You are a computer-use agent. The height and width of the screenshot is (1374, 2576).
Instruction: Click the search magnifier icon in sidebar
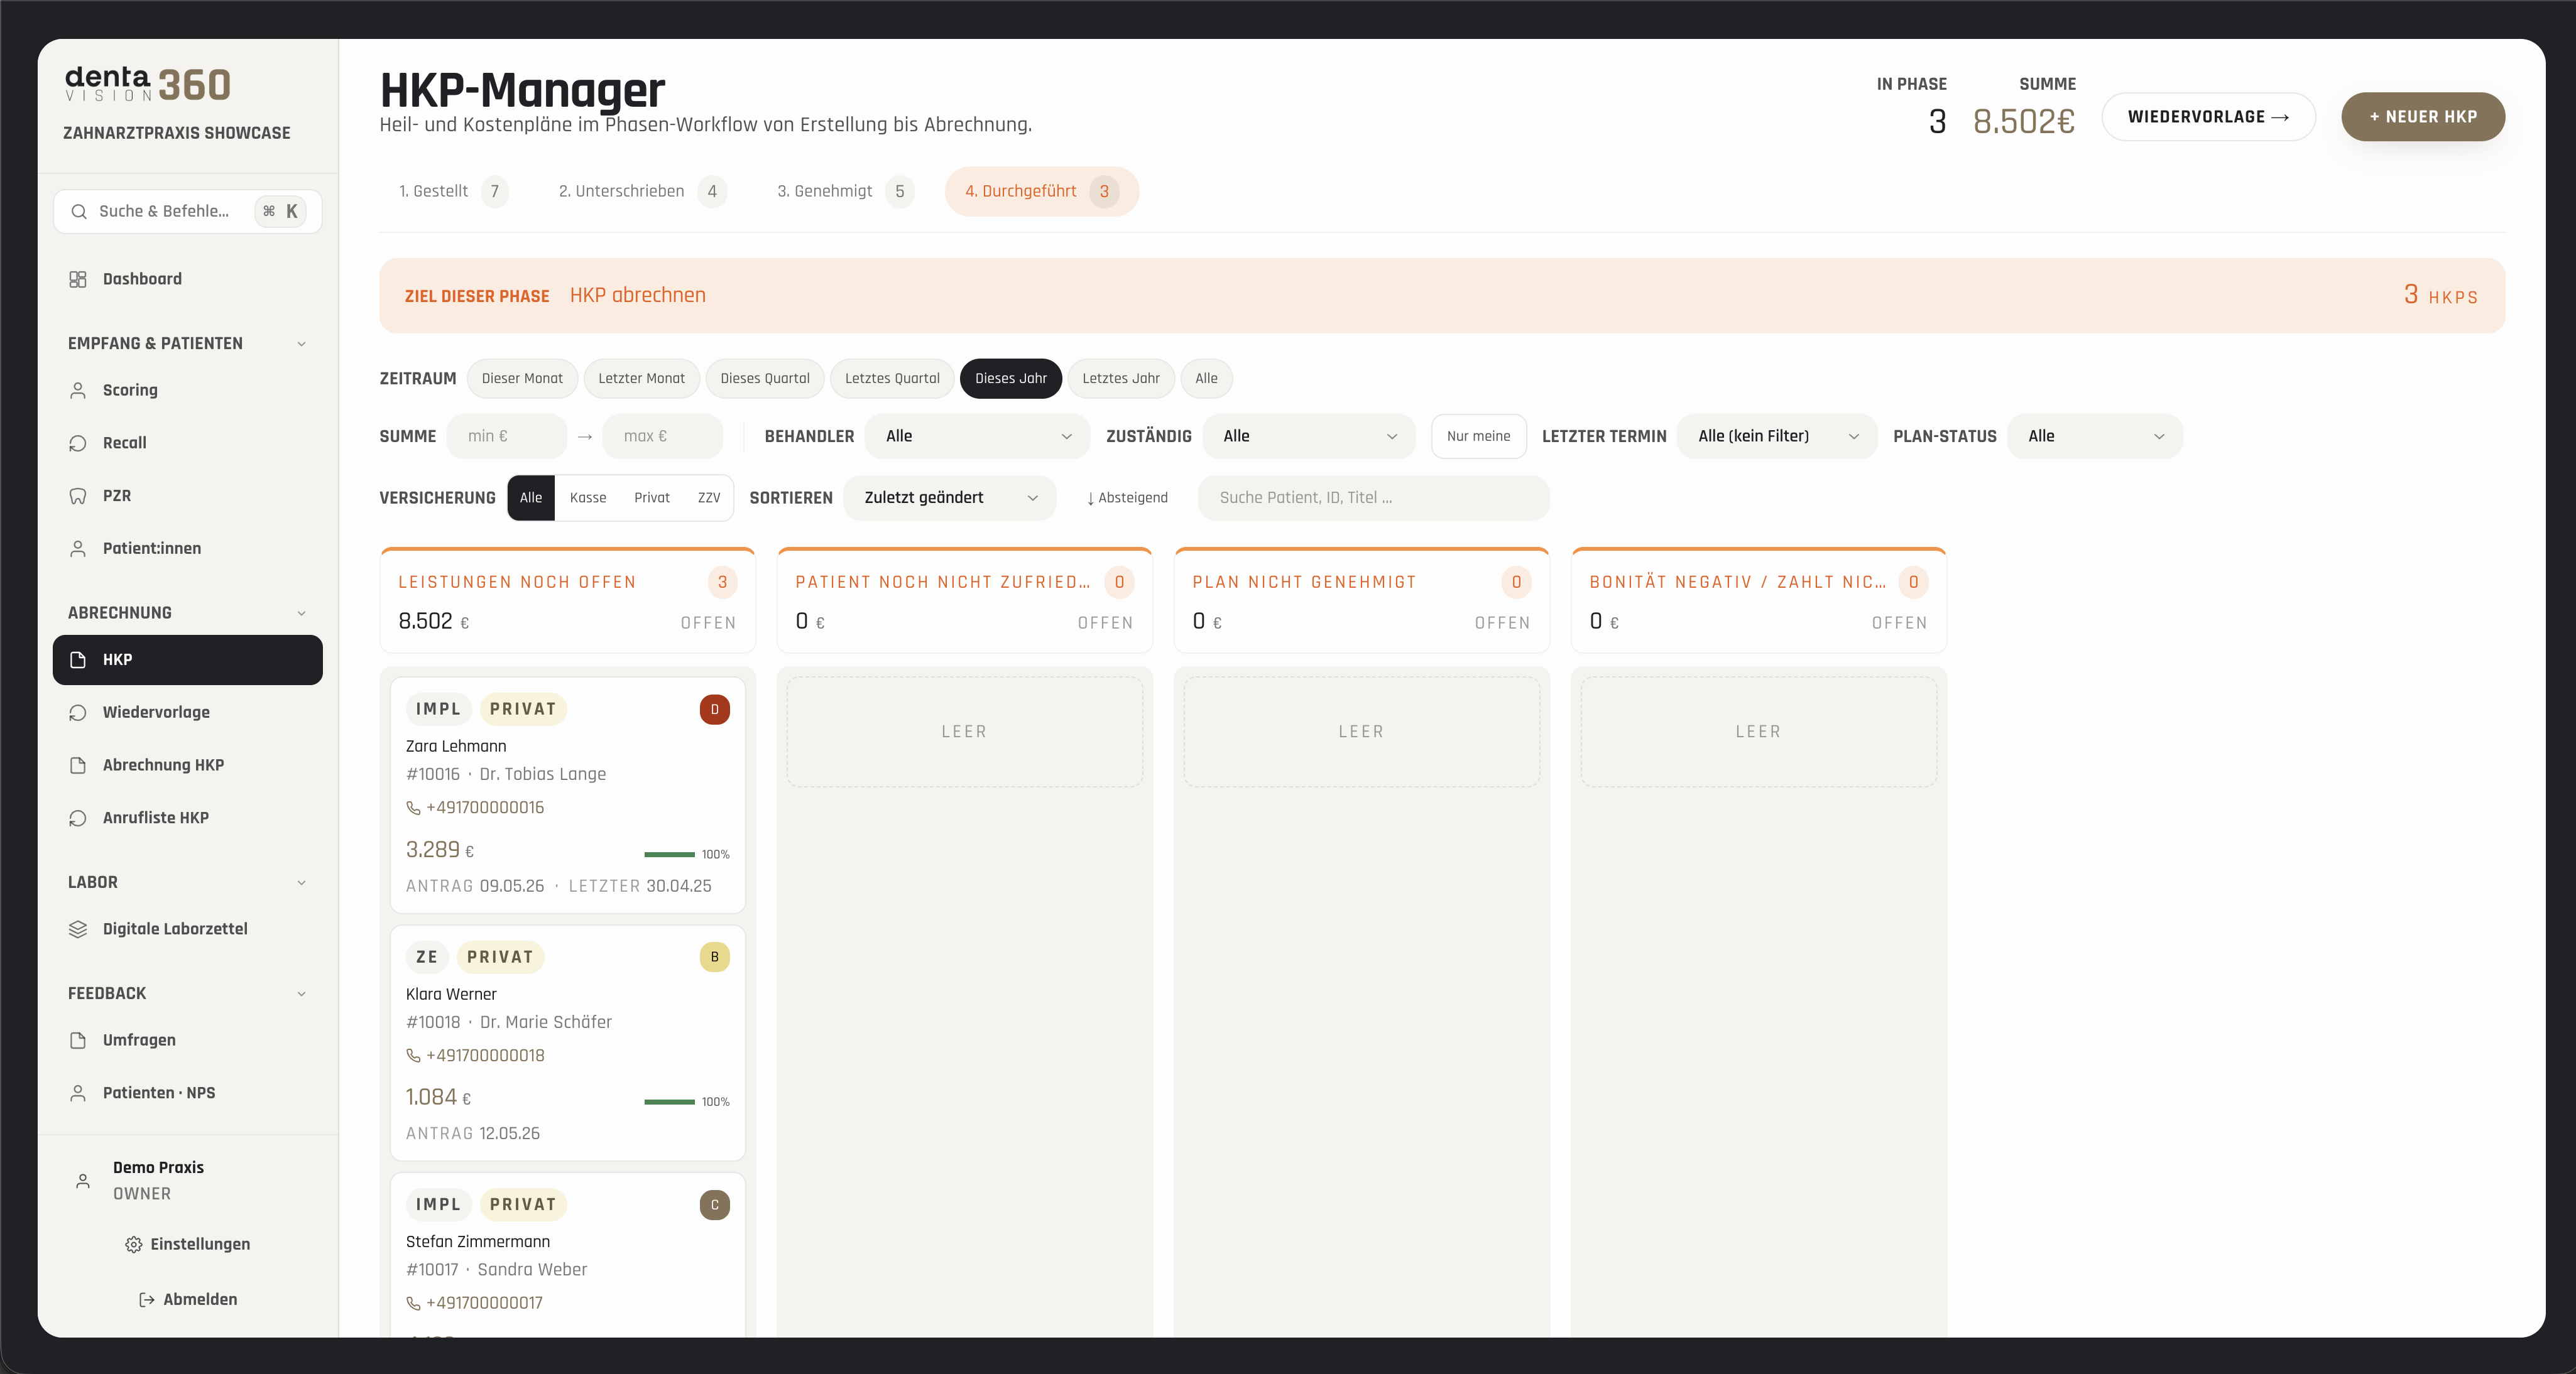tap(79, 212)
